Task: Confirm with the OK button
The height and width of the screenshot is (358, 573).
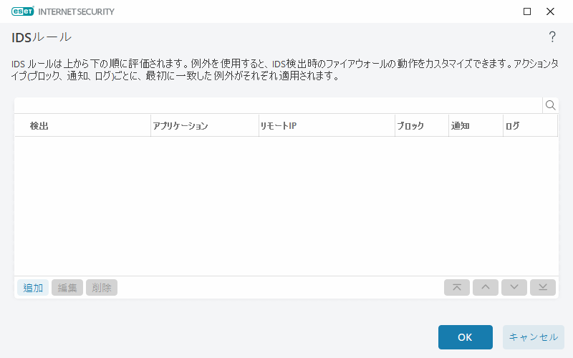Action: pos(465,337)
